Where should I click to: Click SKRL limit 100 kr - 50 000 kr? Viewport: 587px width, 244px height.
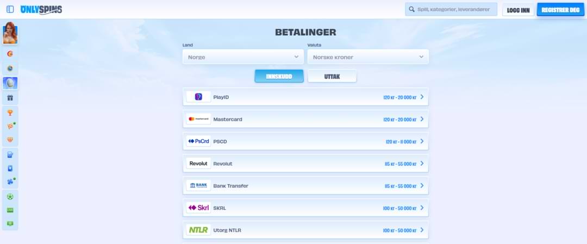coord(400,208)
